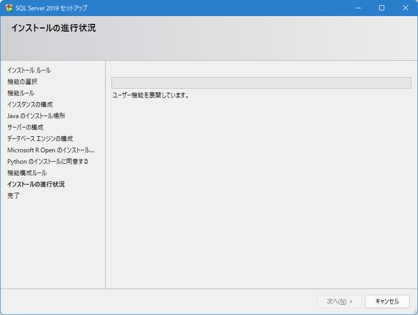
Task: Jump to Java のインストール場所 step
Action: pyautogui.click(x=36, y=116)
